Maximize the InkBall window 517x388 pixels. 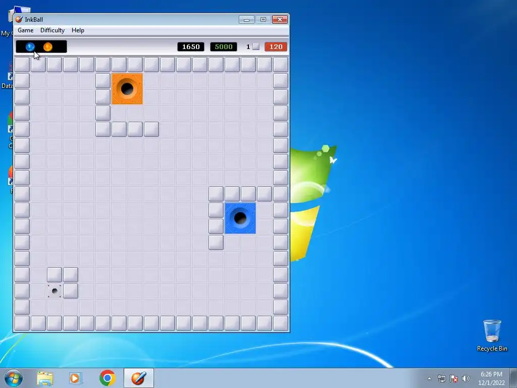coord(263,20)
